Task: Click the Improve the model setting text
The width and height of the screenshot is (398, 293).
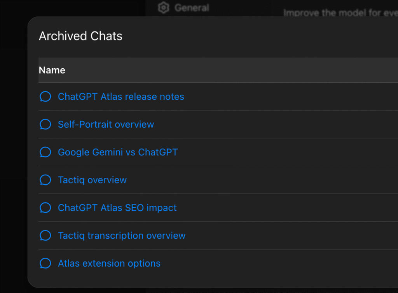Action: pyautogui.click(x=340, y=13)
